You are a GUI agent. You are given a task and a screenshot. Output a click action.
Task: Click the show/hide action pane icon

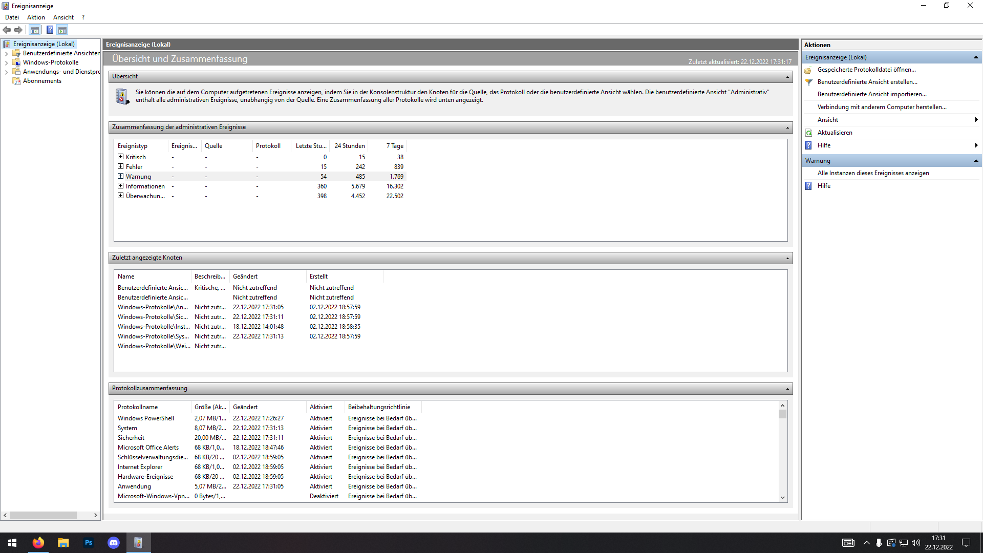[62, 30]
